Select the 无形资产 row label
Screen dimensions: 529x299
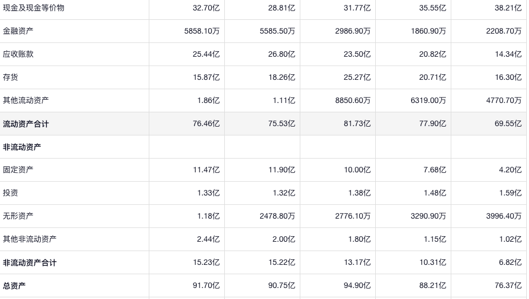(18, 216)
